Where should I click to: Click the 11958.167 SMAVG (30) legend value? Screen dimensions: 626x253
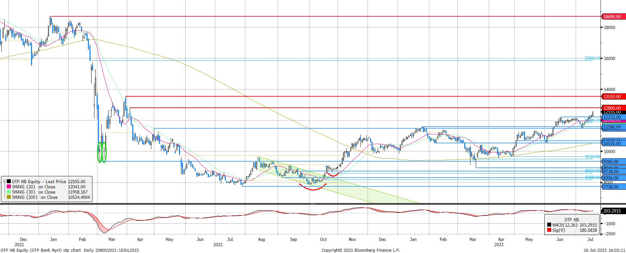(78, 192)
